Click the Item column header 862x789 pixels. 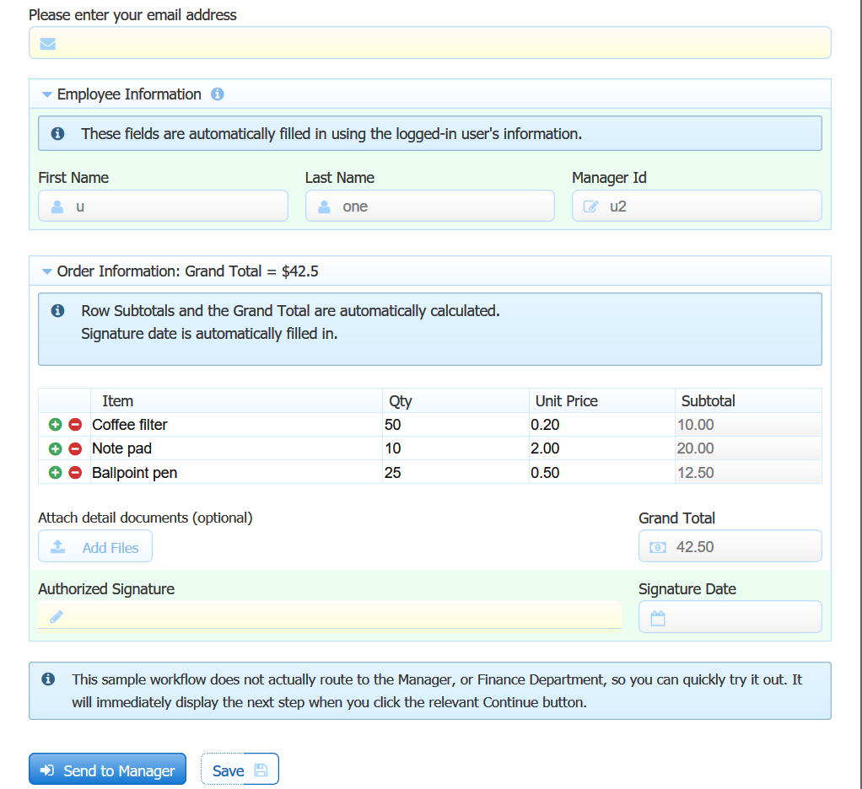coord(236,400)
